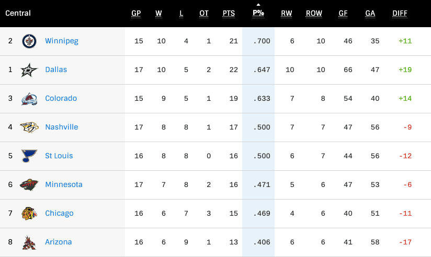431x257 pixels.
Task: Open the Dallas team link
Action: coord(56,69)
